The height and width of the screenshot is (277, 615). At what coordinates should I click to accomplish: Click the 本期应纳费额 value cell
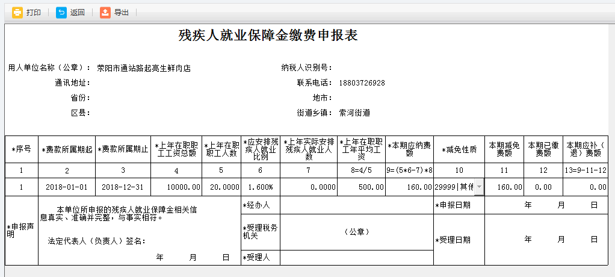click(x=409, y=187)
